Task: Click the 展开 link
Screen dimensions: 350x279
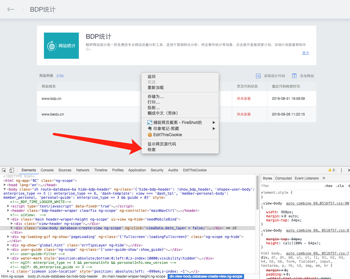Action: coord(306,53)
